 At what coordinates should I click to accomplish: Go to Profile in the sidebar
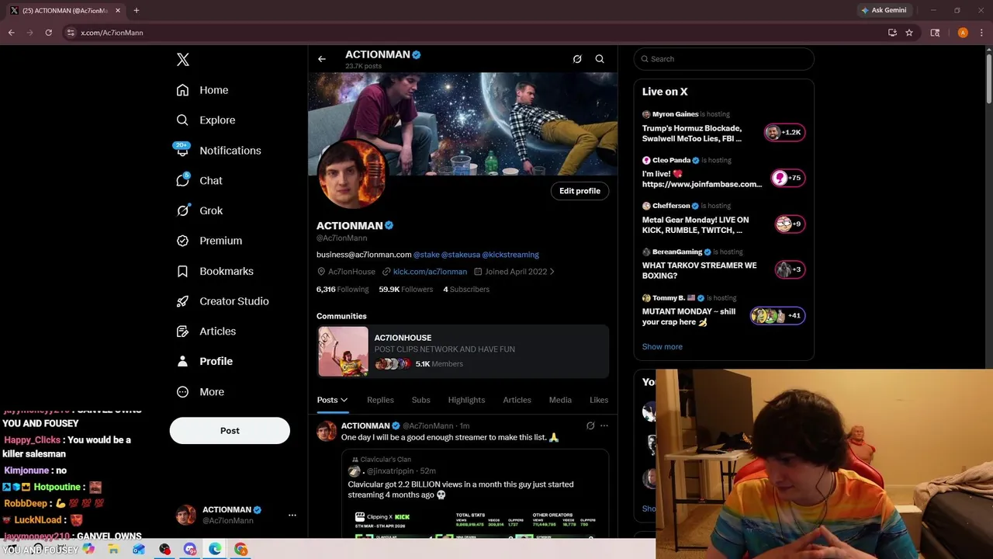205,361
